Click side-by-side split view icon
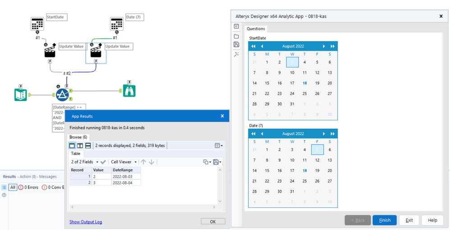 point(80,146)
